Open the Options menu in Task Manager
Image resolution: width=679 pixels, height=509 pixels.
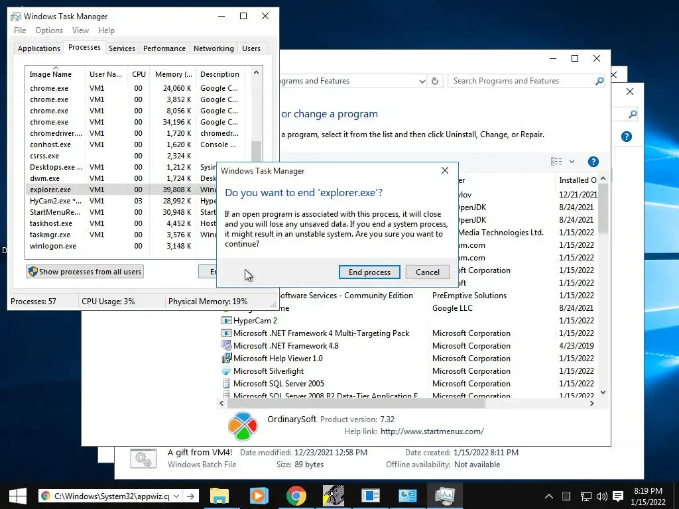[x=49, y=30]
